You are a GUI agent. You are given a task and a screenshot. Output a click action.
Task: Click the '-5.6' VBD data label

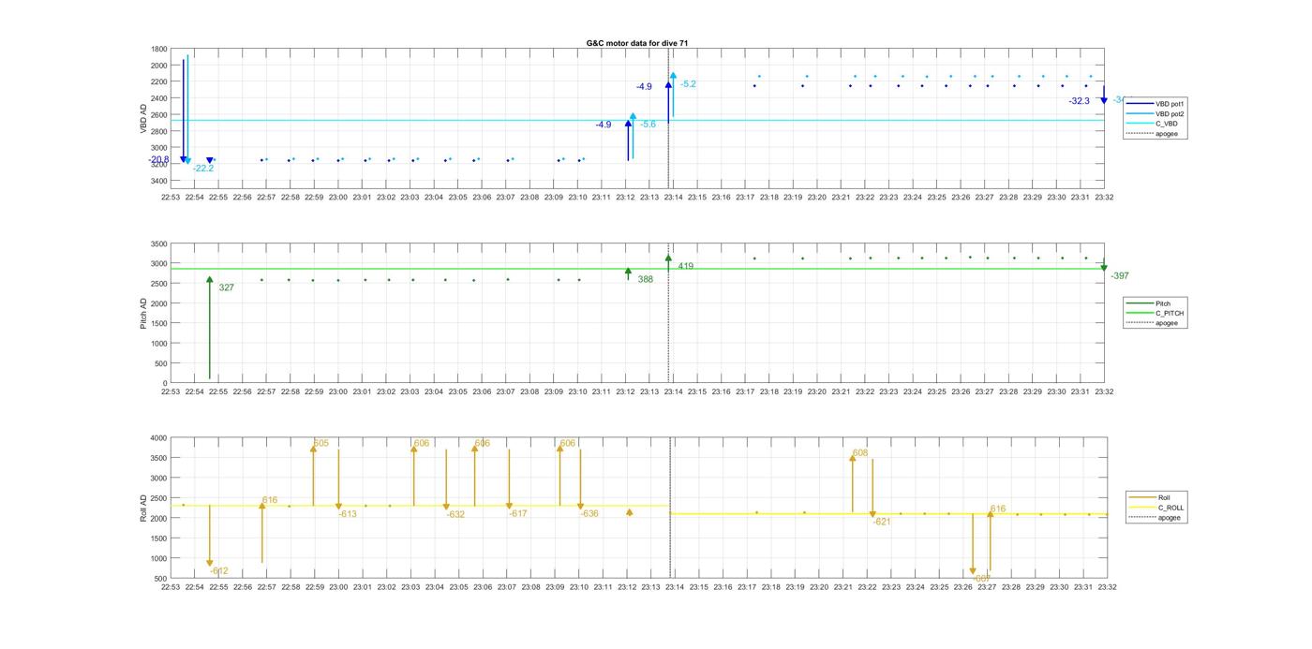click(649, 125)
